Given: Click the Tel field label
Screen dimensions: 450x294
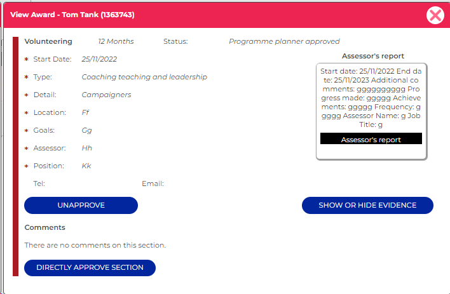Looking at the screenshot, I should (39, 184).
